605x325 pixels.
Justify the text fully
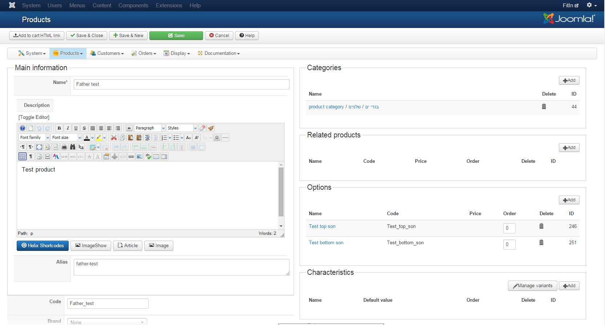[93, 128]
